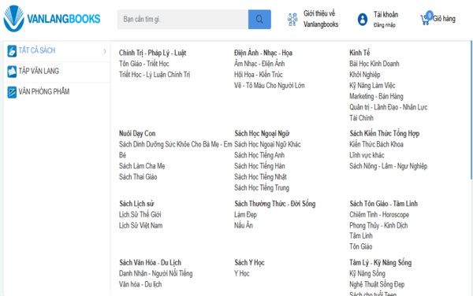Click the Tất Cả Sách book icon
Image resolution: width=473 pixels, height=296 pixels.
pyautogui.click(x=12, y=51)
